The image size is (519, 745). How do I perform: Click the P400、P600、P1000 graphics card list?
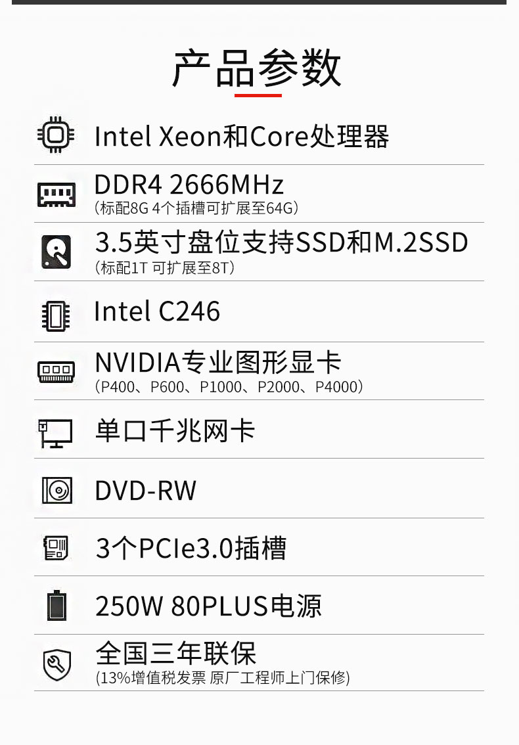pos(229,387)
